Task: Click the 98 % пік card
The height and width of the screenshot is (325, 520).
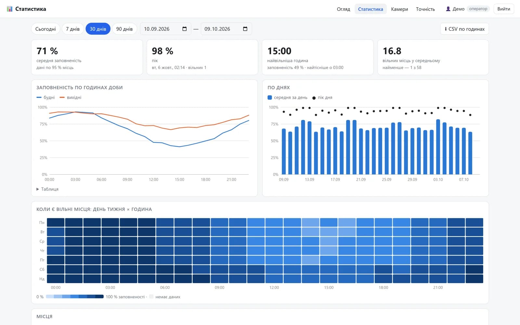Action: (202, 57)
